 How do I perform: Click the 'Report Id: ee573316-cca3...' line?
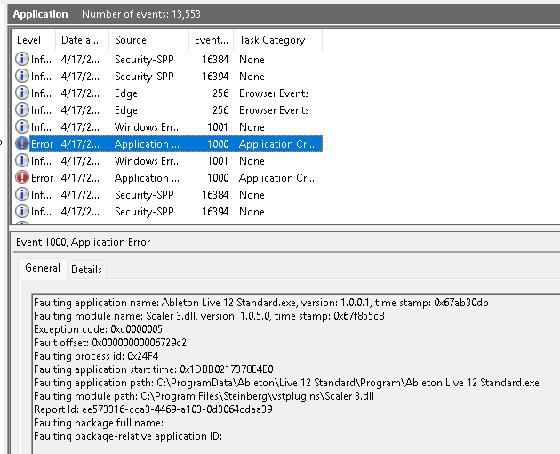(153, 409)
